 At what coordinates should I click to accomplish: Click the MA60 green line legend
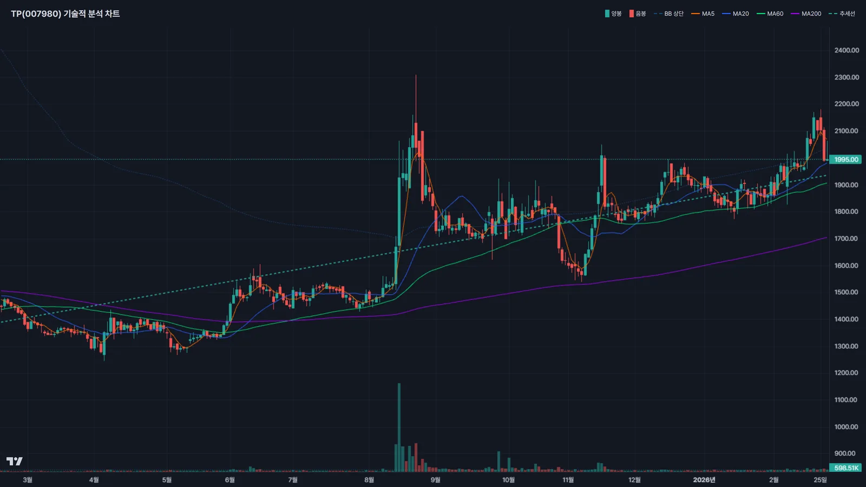point(770,14)
